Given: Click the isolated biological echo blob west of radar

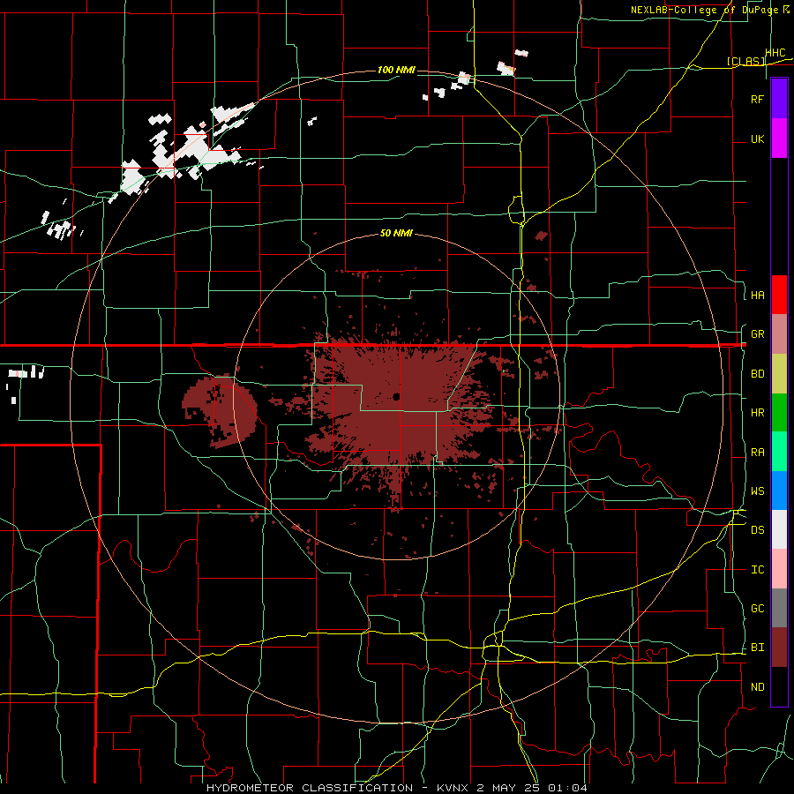Looking at the screenshot, I should (x=220, y=412).
